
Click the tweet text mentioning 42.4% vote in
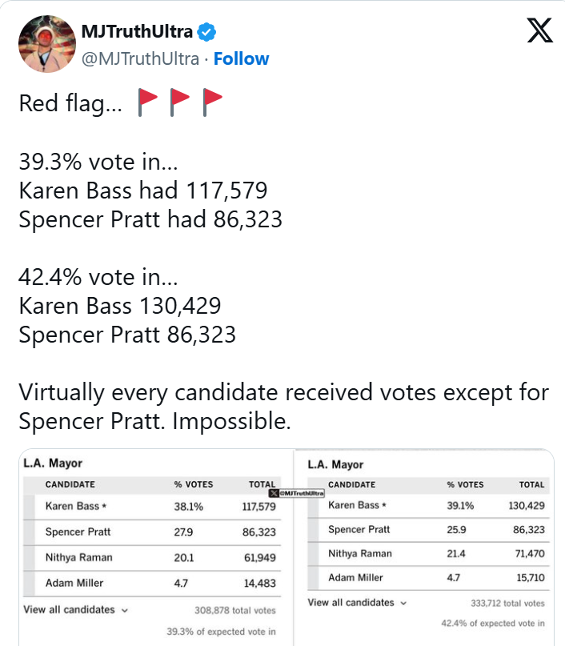[x=98, y=277]
